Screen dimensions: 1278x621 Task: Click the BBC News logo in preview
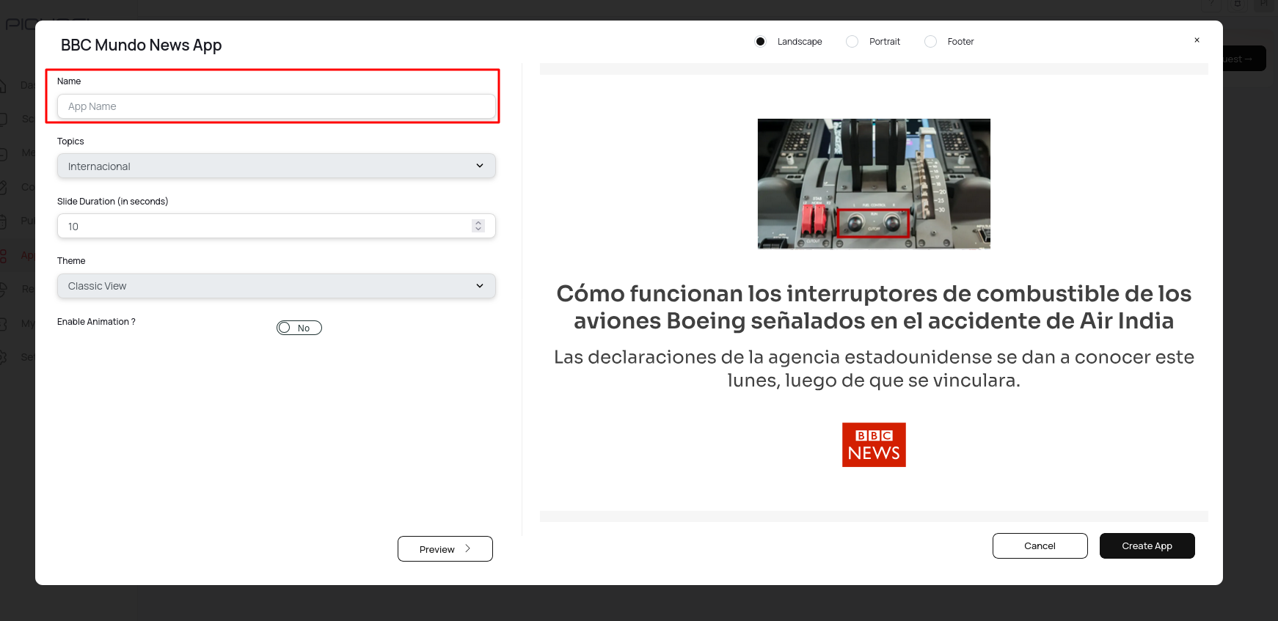pyautogui.click(x=873, y=444)
